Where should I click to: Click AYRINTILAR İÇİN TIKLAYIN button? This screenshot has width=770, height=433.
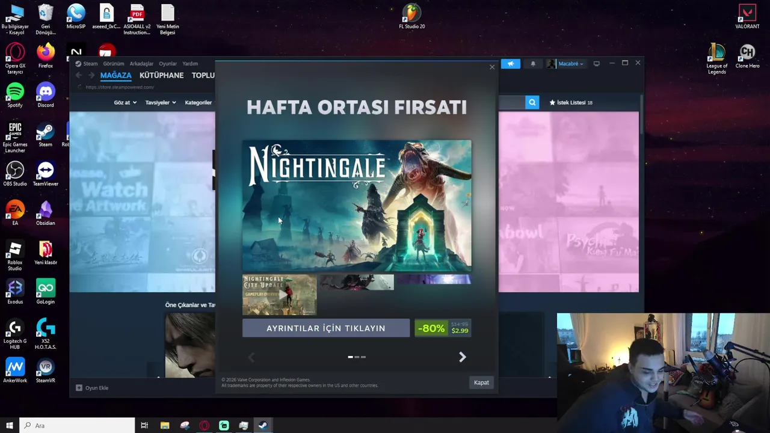[326, 328]
